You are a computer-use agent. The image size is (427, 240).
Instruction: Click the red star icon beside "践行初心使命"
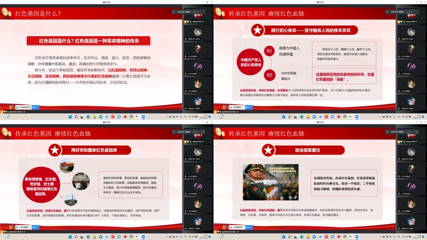point(258,30)
